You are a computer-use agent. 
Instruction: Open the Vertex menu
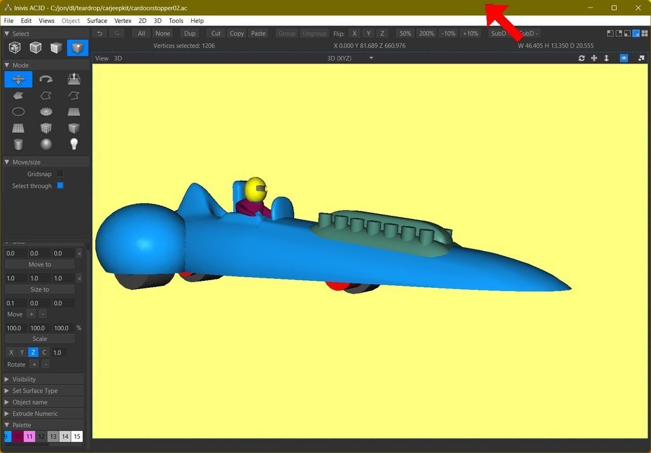tap(123, 20)
